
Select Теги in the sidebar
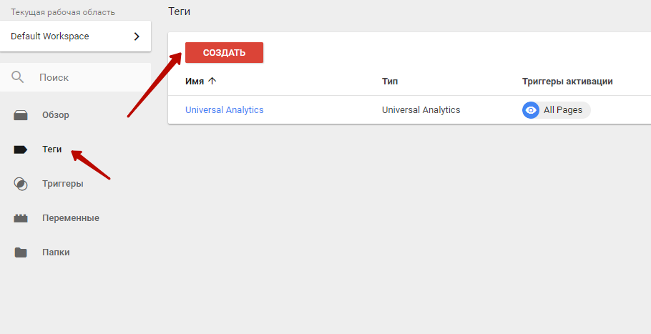[52, 149]
